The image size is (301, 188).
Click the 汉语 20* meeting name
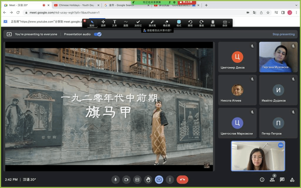[x=29, y=179]
